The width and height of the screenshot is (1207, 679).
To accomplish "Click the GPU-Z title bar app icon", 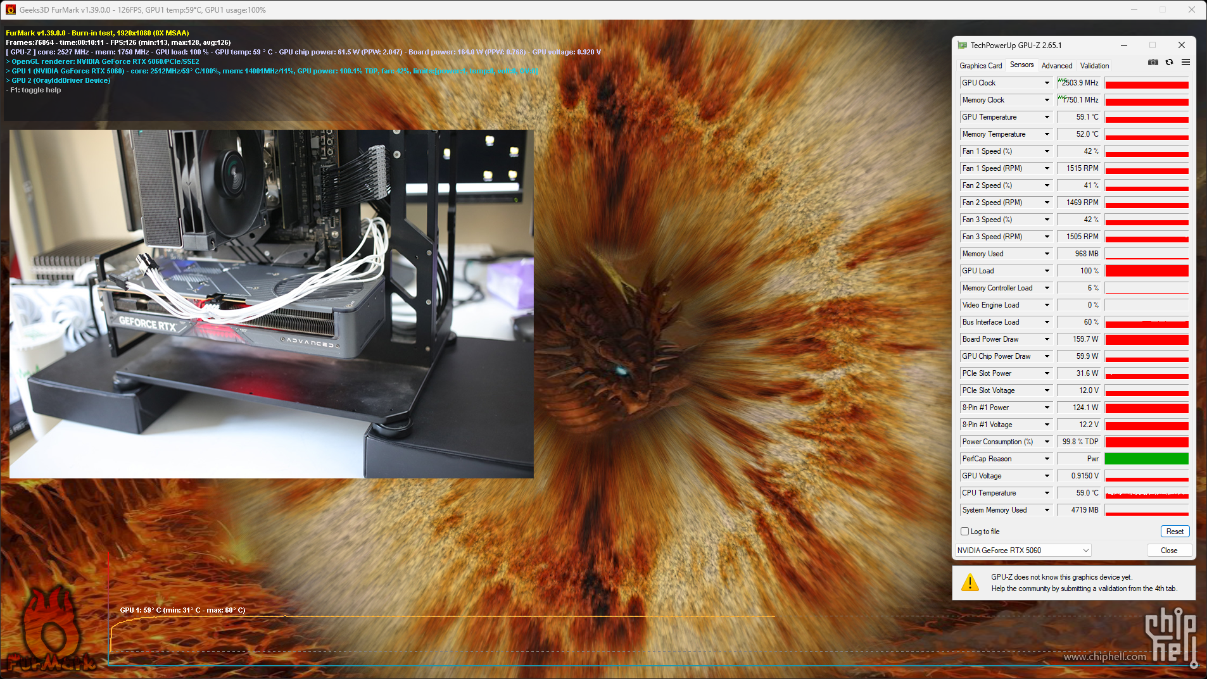I will tap(963, 45).
